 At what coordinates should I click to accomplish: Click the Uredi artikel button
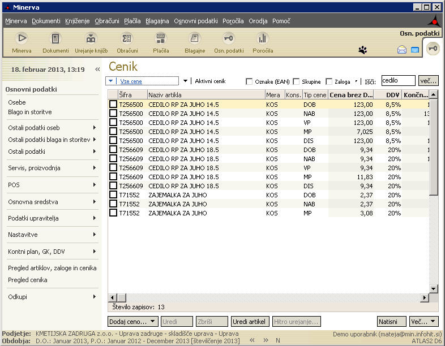point(250,322)
